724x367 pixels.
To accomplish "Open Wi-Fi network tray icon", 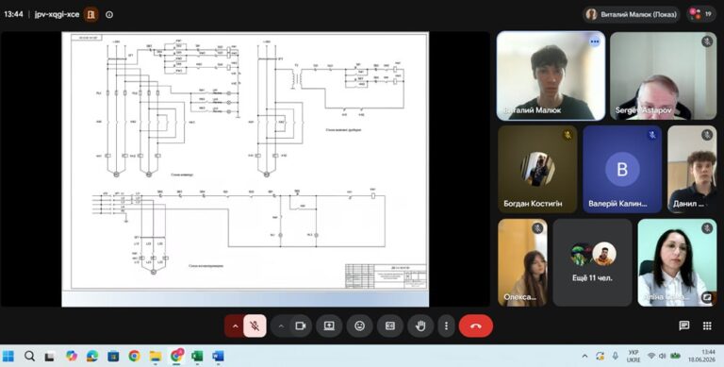I will tap(651, 356).
